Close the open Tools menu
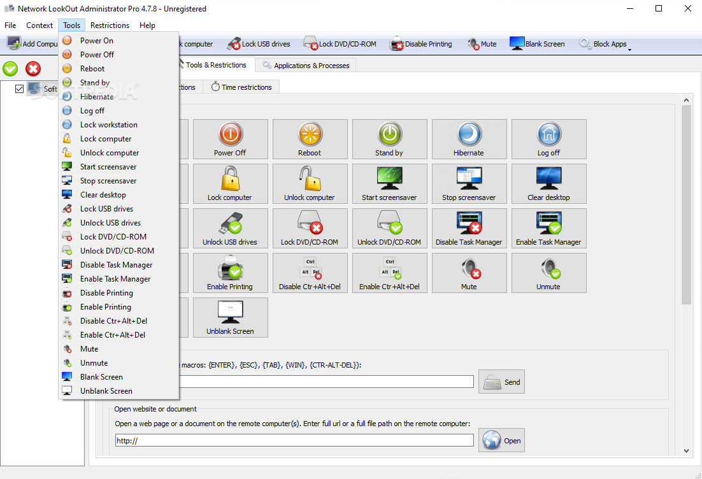702x479 pixels. [71, 25]
